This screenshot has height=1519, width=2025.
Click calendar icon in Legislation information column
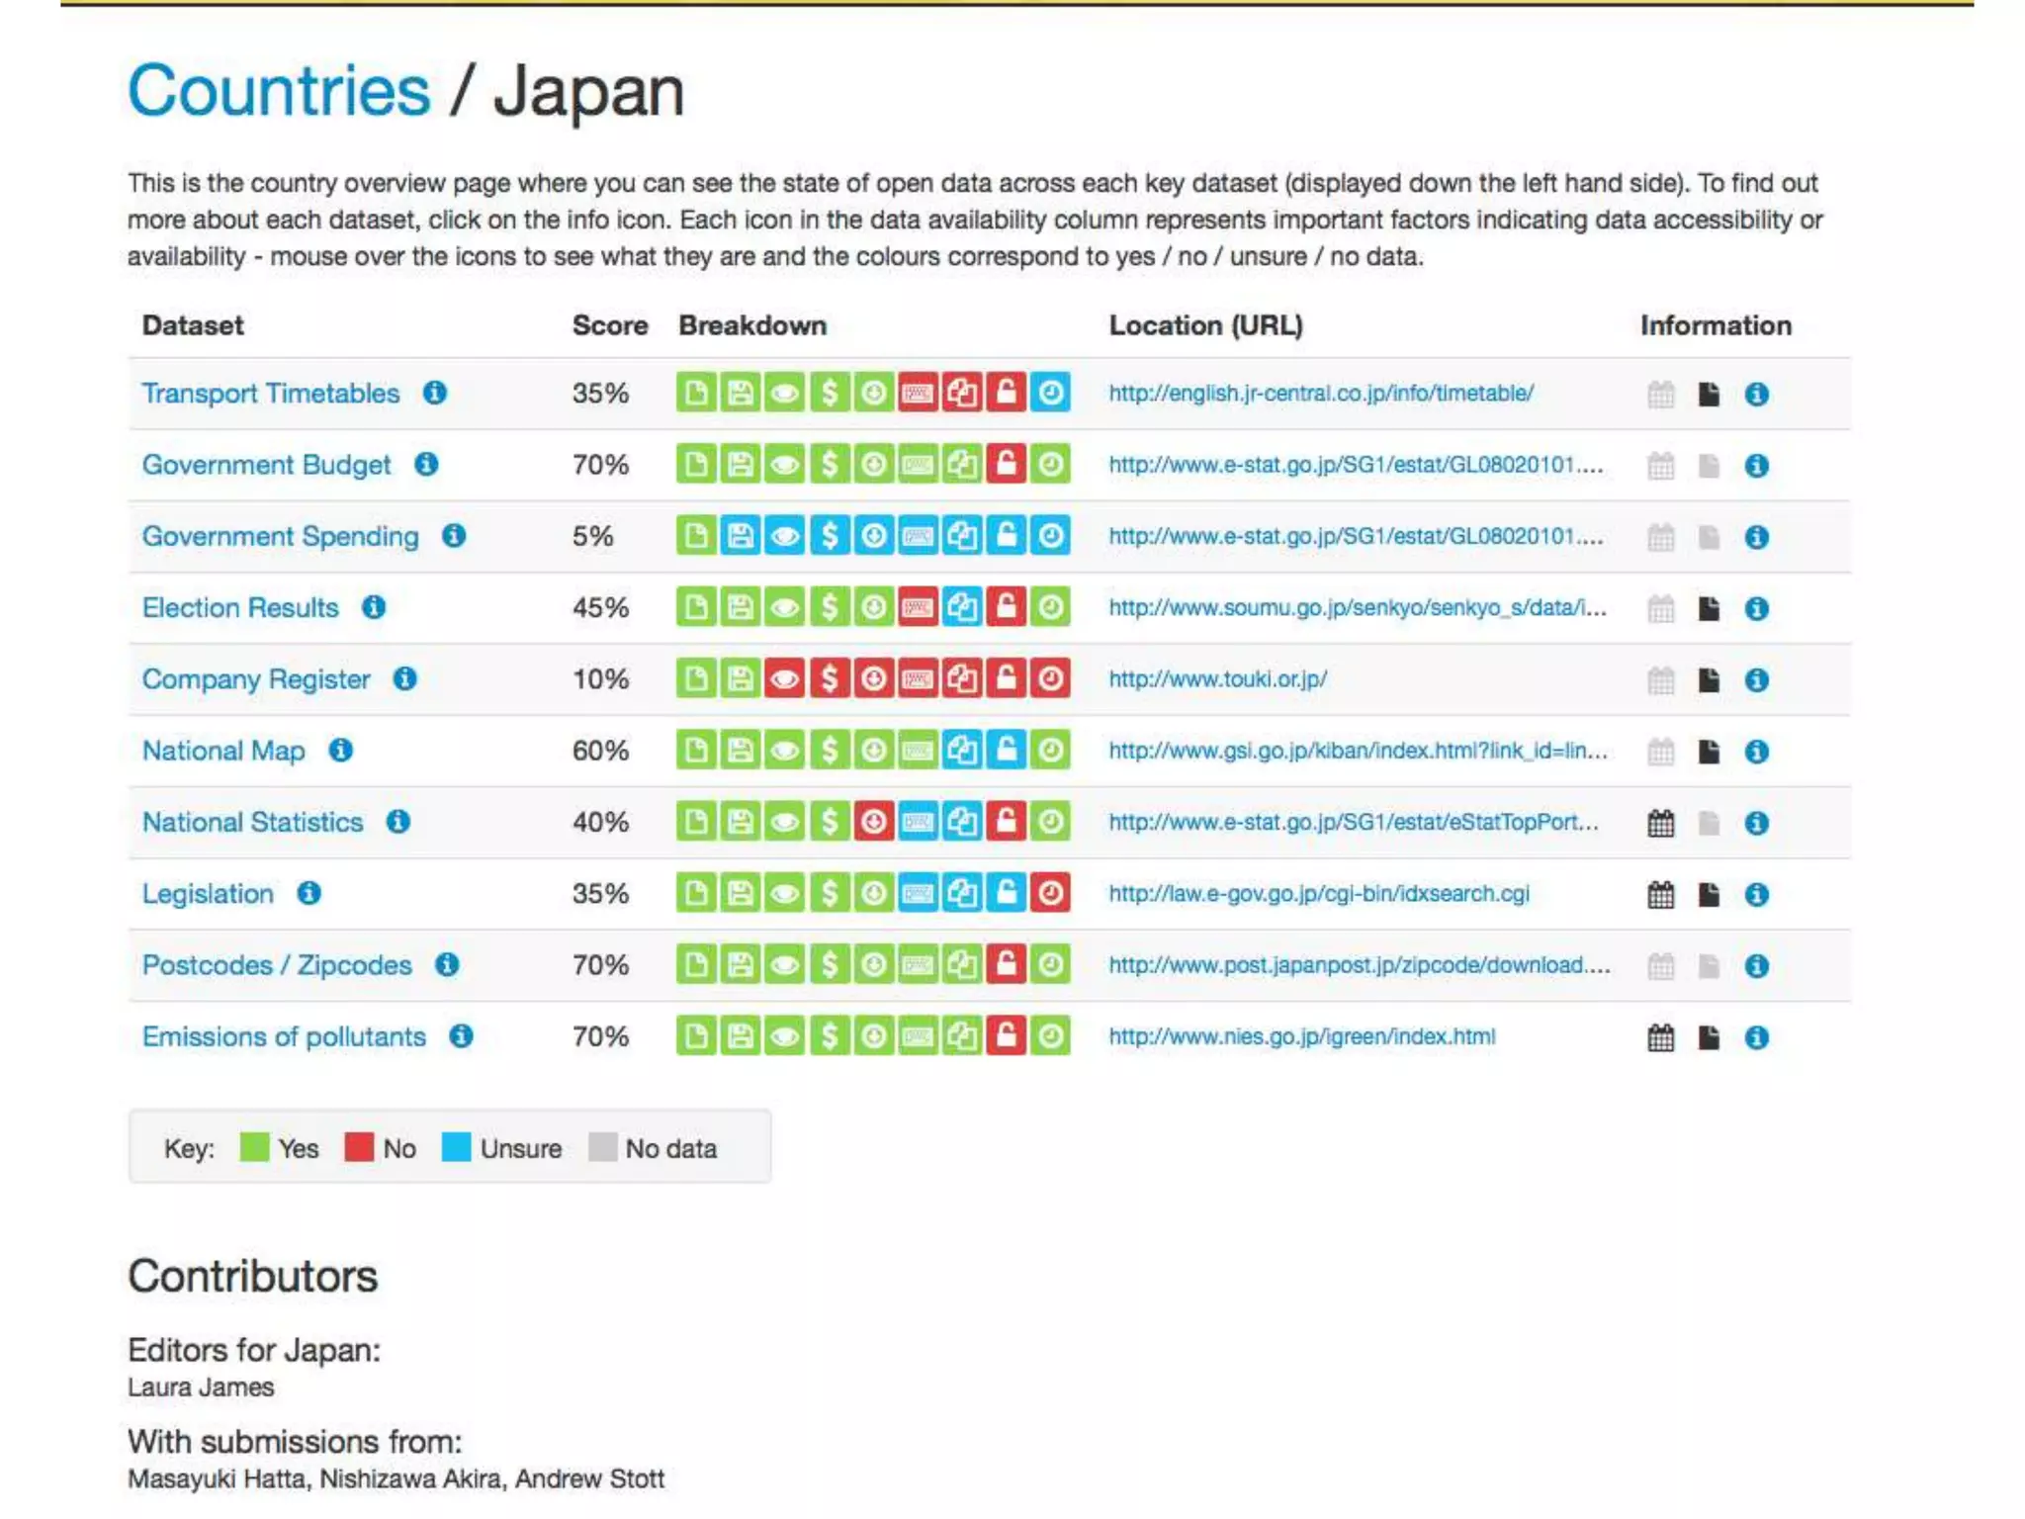tap(1661, 895)
